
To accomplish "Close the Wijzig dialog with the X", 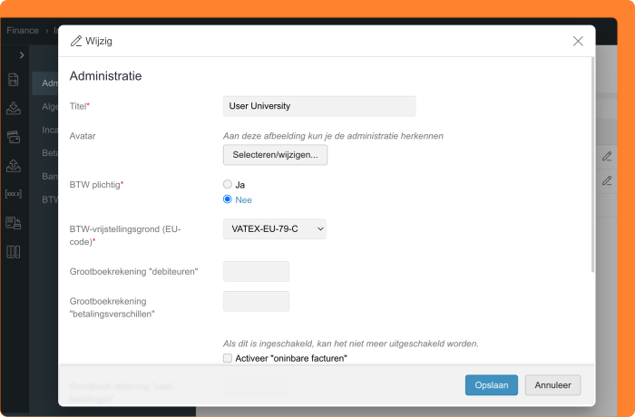I will pos(578,41).
